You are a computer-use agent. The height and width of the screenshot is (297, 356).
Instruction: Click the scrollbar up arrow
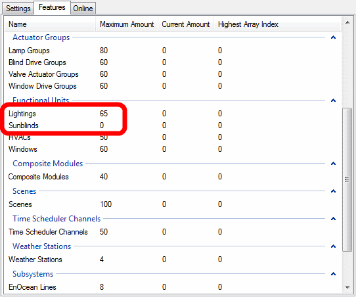tap(347, 22)
